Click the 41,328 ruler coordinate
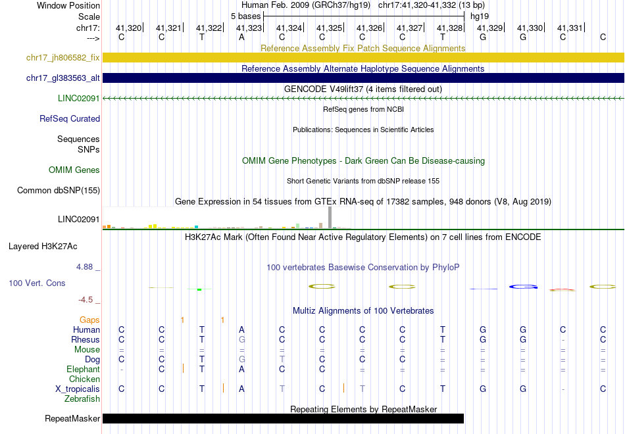625x434 pixels. [449, 28]
